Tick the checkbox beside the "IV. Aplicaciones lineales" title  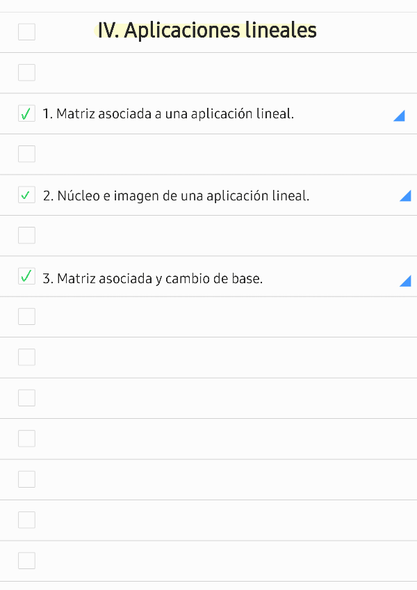tap(26, 32)
